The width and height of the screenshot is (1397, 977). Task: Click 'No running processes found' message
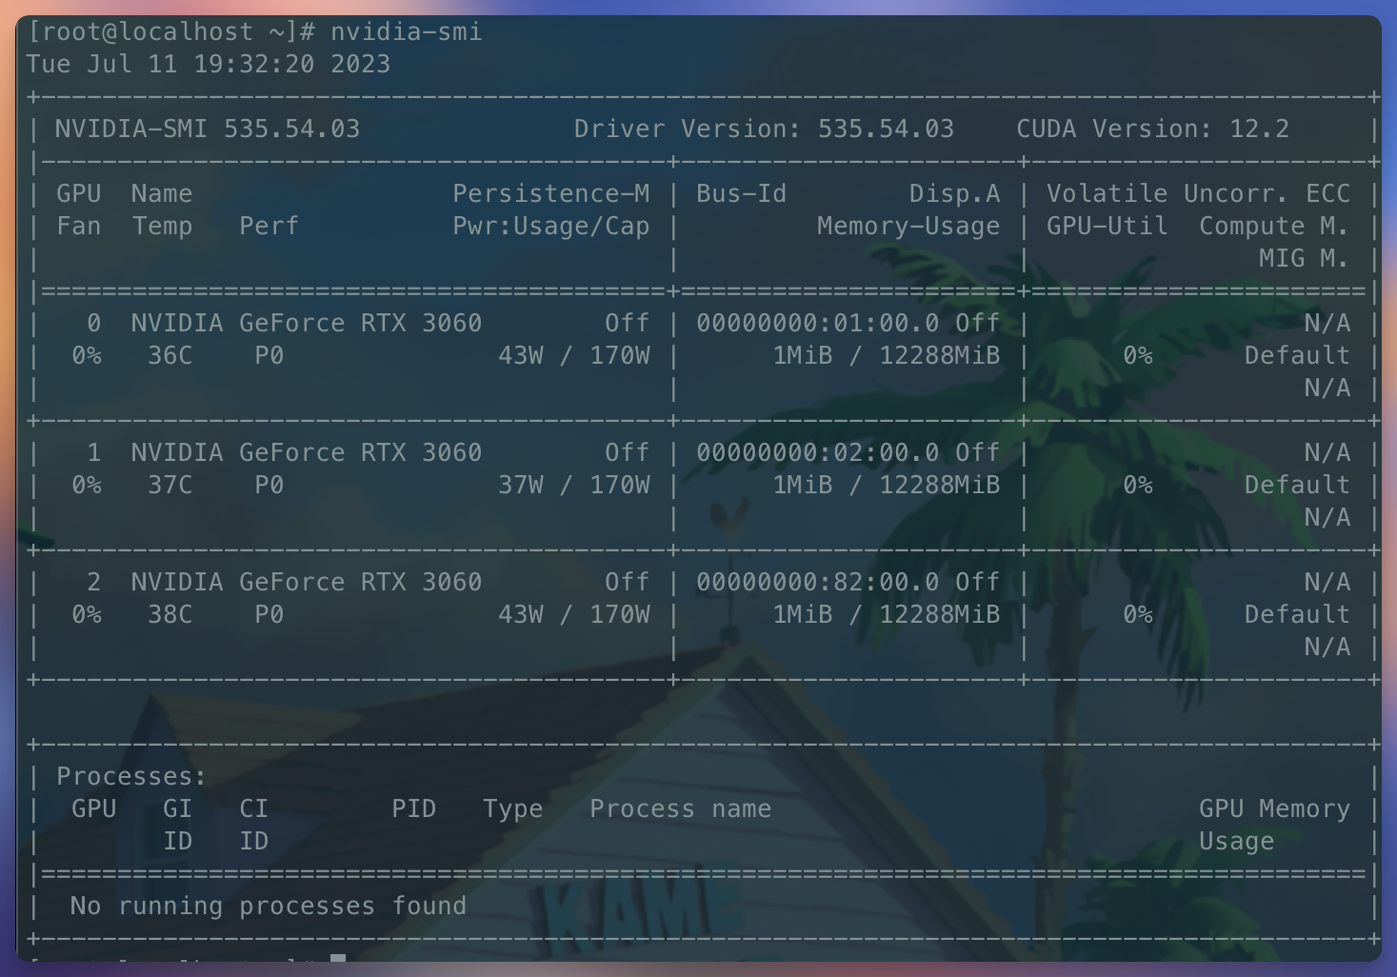(x=269, y=906)
